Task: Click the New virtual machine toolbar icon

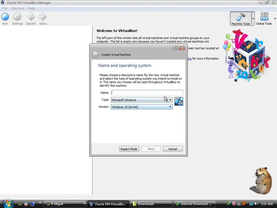Action: click(x=5, y=19)
